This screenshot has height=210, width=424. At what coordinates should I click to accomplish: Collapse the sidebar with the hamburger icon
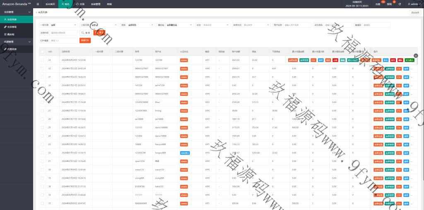(x=38, y=4)
